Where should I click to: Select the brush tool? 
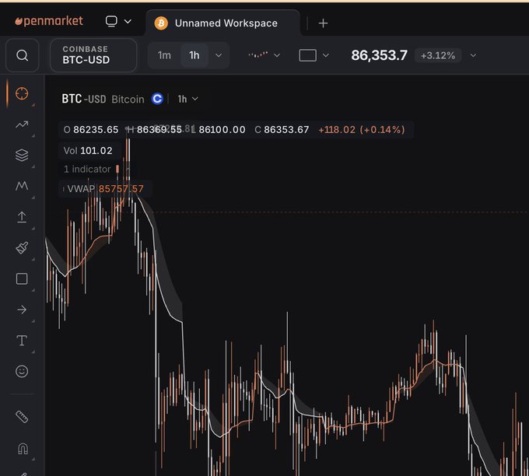22,248
